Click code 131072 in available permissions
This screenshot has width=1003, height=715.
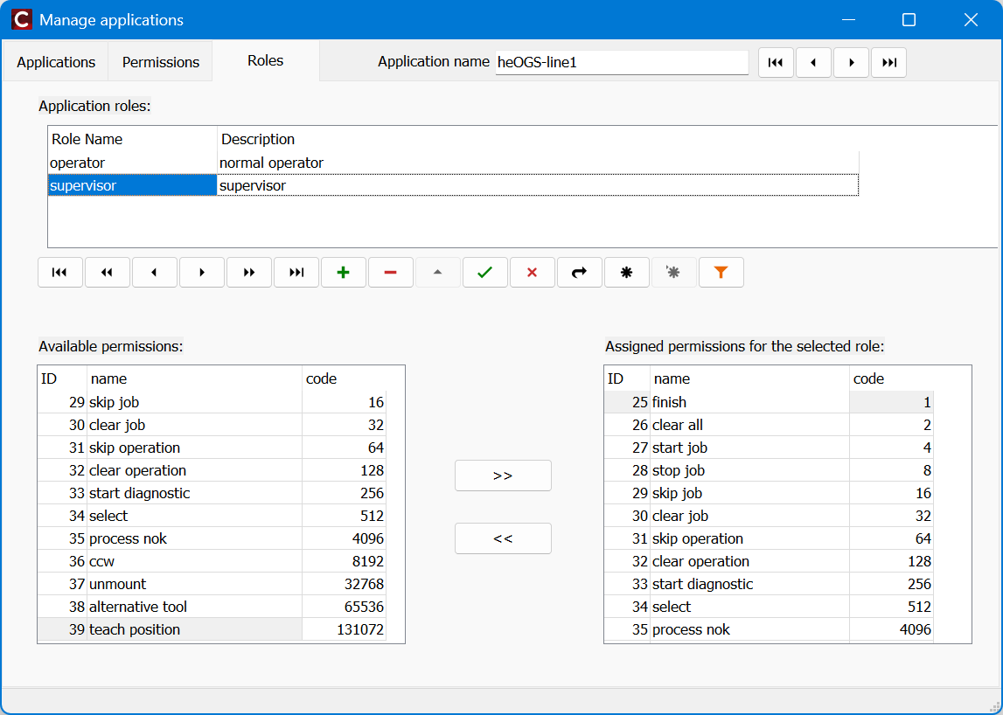pyautogui.click(x=345, y=630)
